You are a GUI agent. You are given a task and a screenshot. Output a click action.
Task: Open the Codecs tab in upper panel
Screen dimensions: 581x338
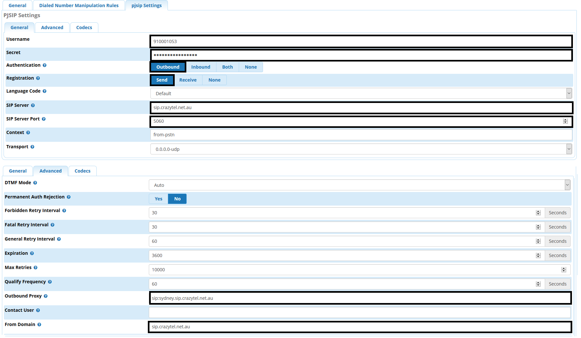click(x=84, y=28)
